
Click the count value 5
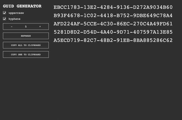pyautogui.click(x=26, y=26)
